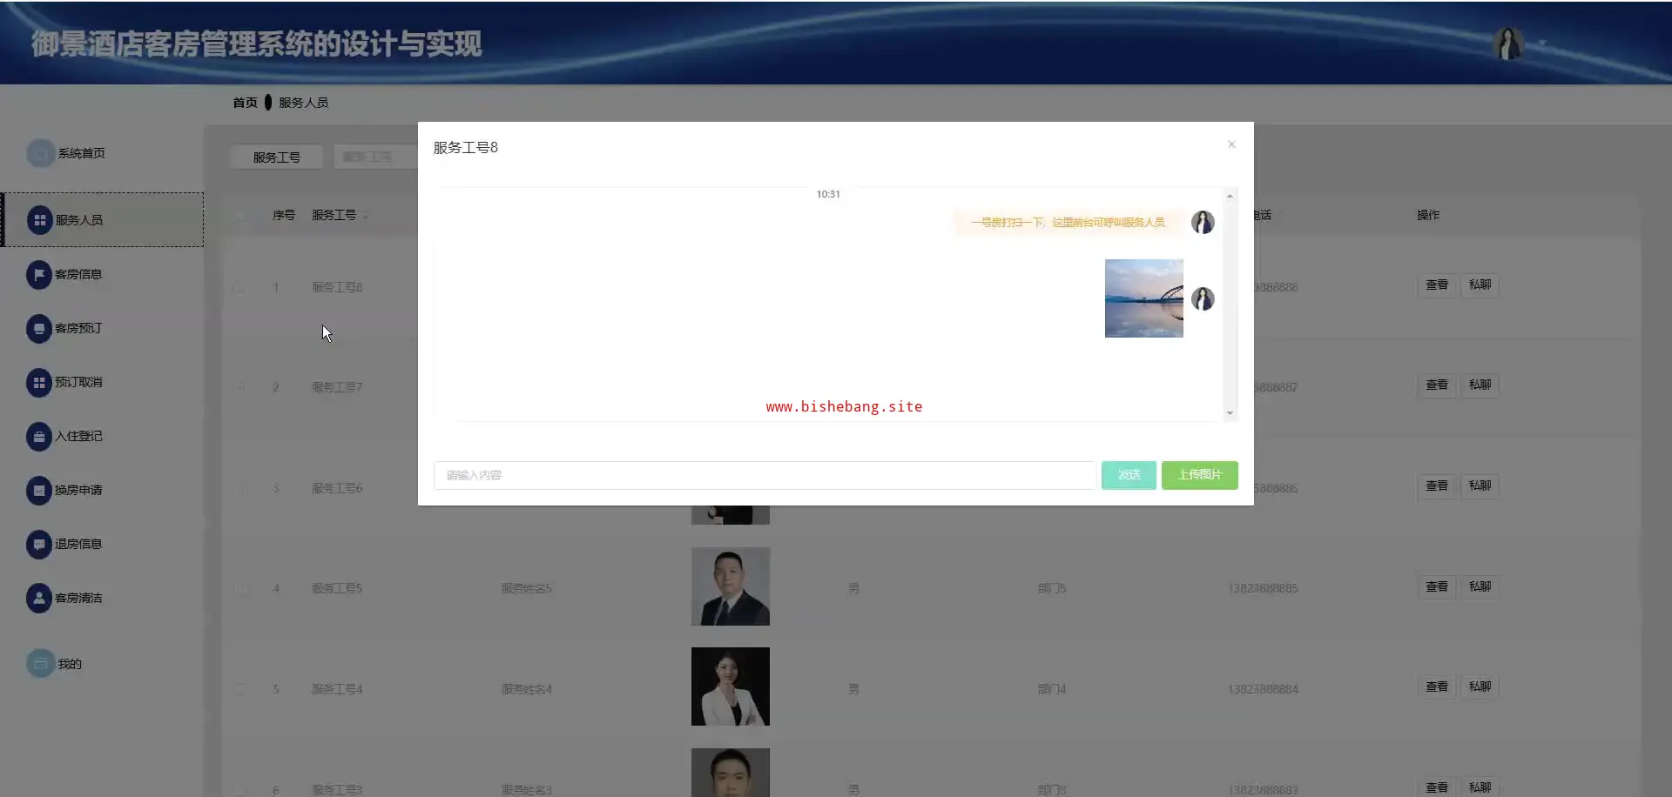This screenshot has height=797, width=1672.
Task: Click 查看 for row 服务工号8
Action: 1437,285
